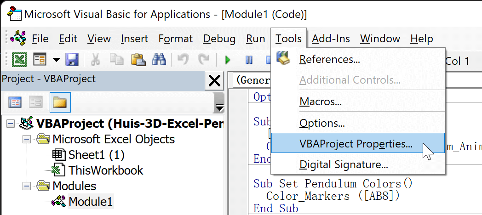Click the View Microsoft Excel toolbar icon

coord(19,60)
